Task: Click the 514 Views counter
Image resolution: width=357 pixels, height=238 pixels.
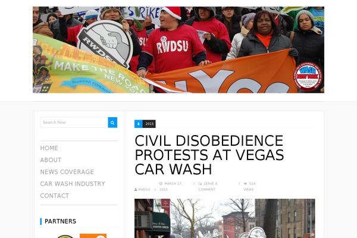Action: click(249, 186)
